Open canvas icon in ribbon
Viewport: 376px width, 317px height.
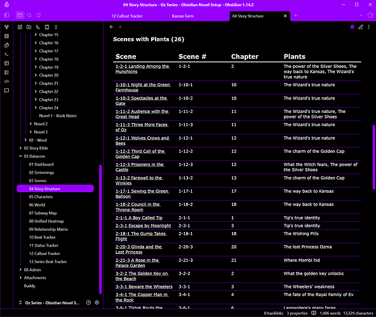tap(6, 36)
